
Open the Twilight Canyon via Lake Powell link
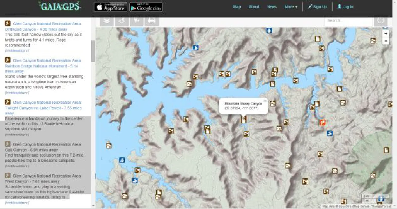(x=43, y=108)
